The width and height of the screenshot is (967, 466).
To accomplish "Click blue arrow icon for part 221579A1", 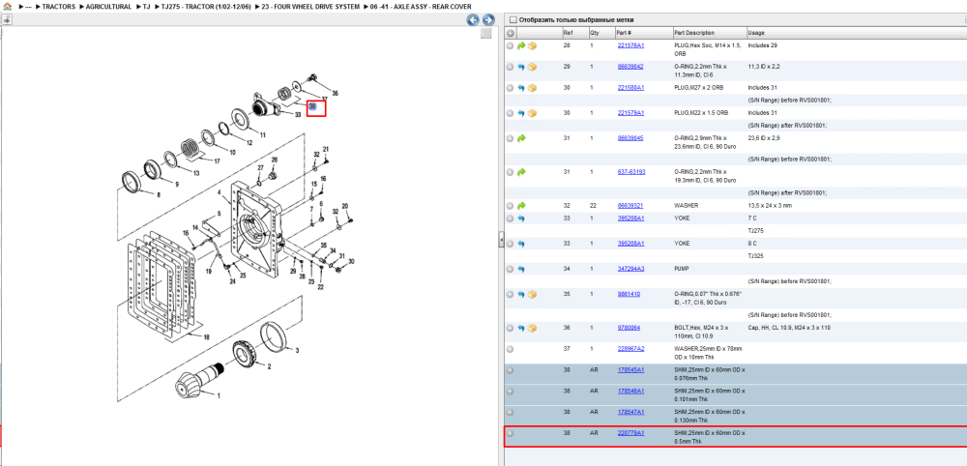I will (x=521, y=113).
